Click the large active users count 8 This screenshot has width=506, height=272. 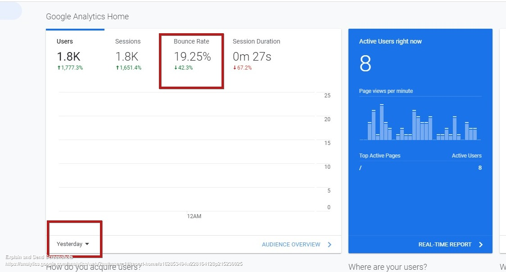pos(365,64)
